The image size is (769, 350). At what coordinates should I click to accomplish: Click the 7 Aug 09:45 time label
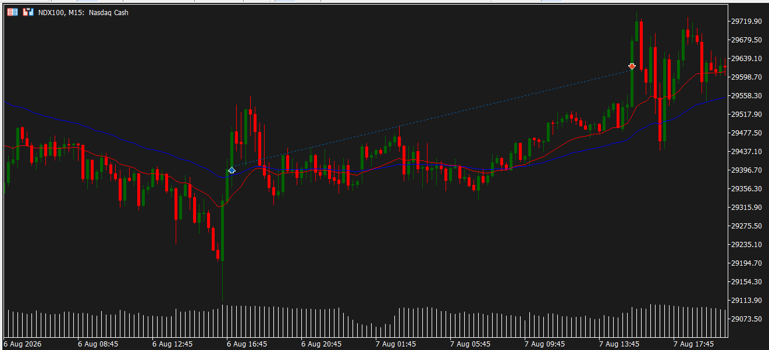tap(544, 344)
